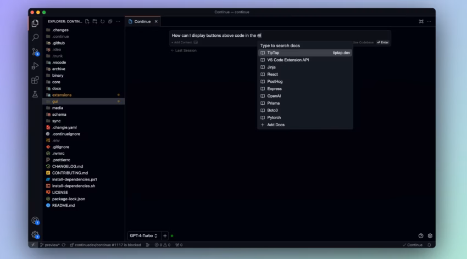Choose Add Docs option
467x259 pixels.
pos(305,125)
